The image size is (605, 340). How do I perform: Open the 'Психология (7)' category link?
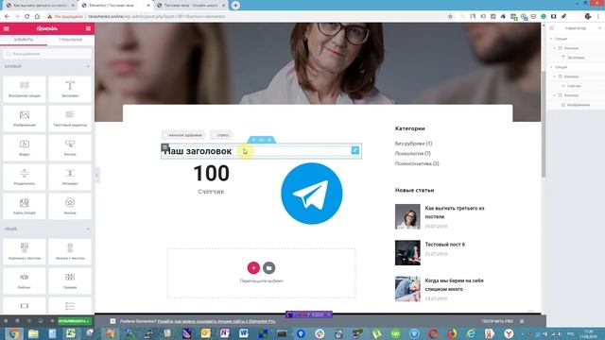(412, 153)
